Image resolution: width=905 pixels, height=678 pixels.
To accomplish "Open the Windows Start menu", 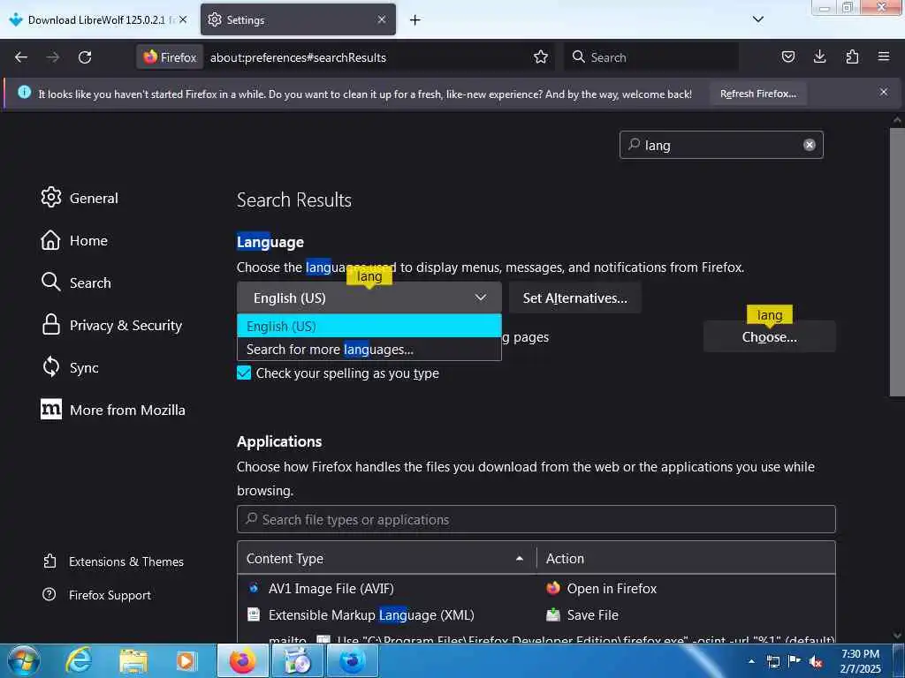I will coord(24,660).
